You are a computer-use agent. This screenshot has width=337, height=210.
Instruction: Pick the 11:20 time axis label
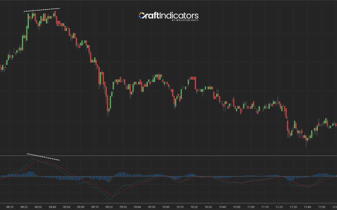(279, 207)
